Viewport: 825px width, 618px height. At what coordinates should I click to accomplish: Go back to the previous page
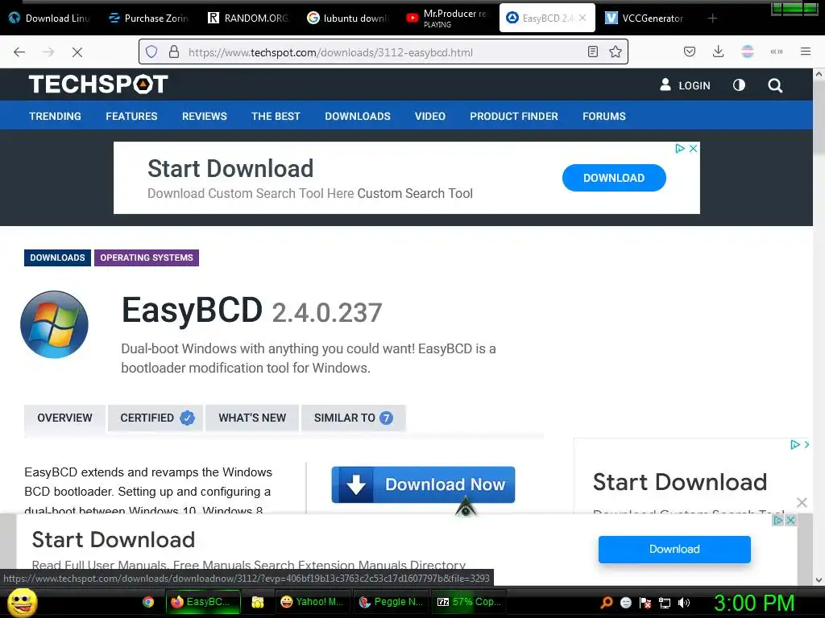[19, 52]
